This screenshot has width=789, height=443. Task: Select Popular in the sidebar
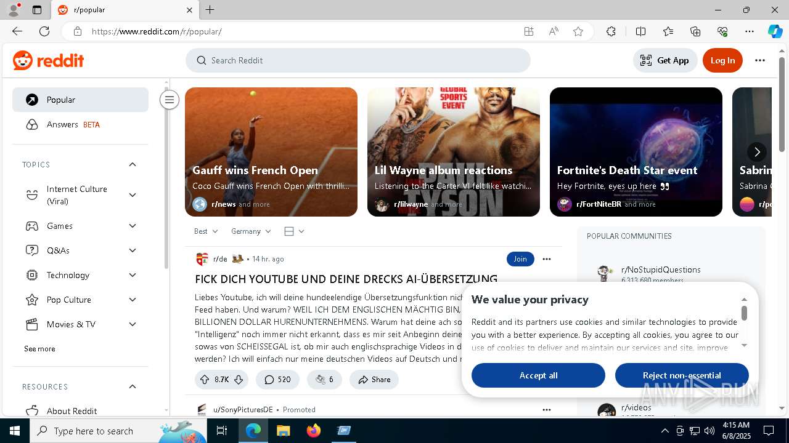click(x=80, y=100)
